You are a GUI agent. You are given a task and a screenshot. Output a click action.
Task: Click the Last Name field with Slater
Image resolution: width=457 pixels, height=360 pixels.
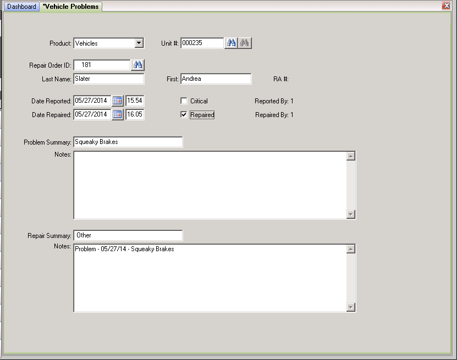pos(109,79)
